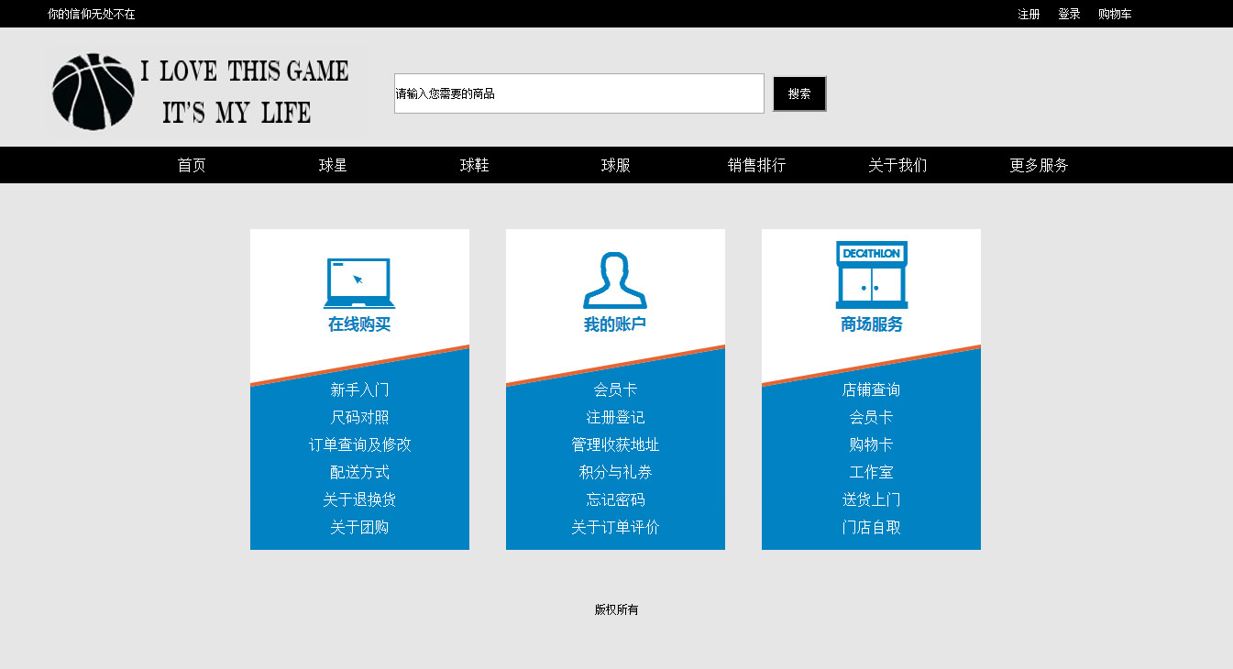The height and width of the screenshot is (669, 1233).
Task: Open the 忘记密码 forgot password link
Action: (615, 500)
